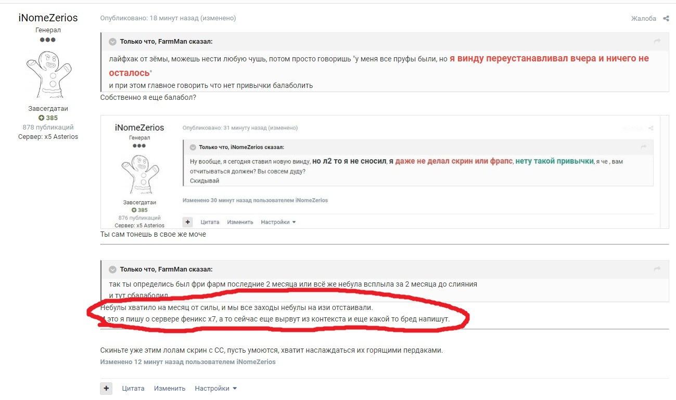The image size is (676, 400).
Task: Click the jump arrow in the "так ты определись" quote header
Action: click(x=657, y=269)
